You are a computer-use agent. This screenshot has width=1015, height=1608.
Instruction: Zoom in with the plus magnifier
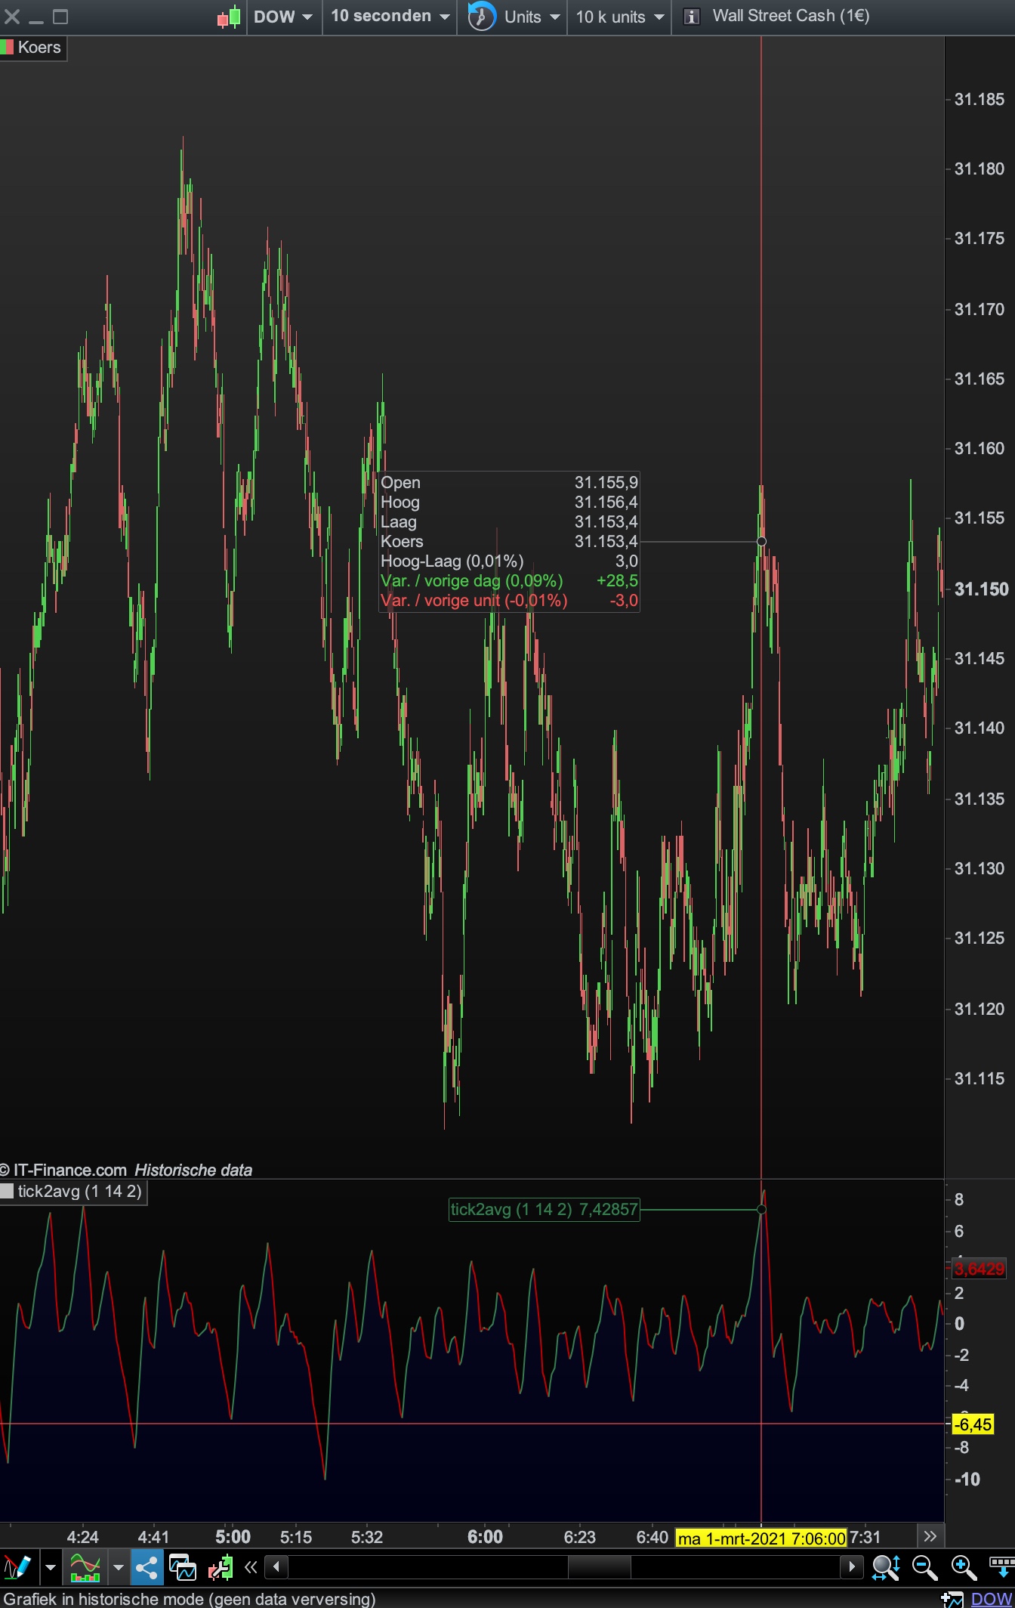click(x=964, y=1567)
